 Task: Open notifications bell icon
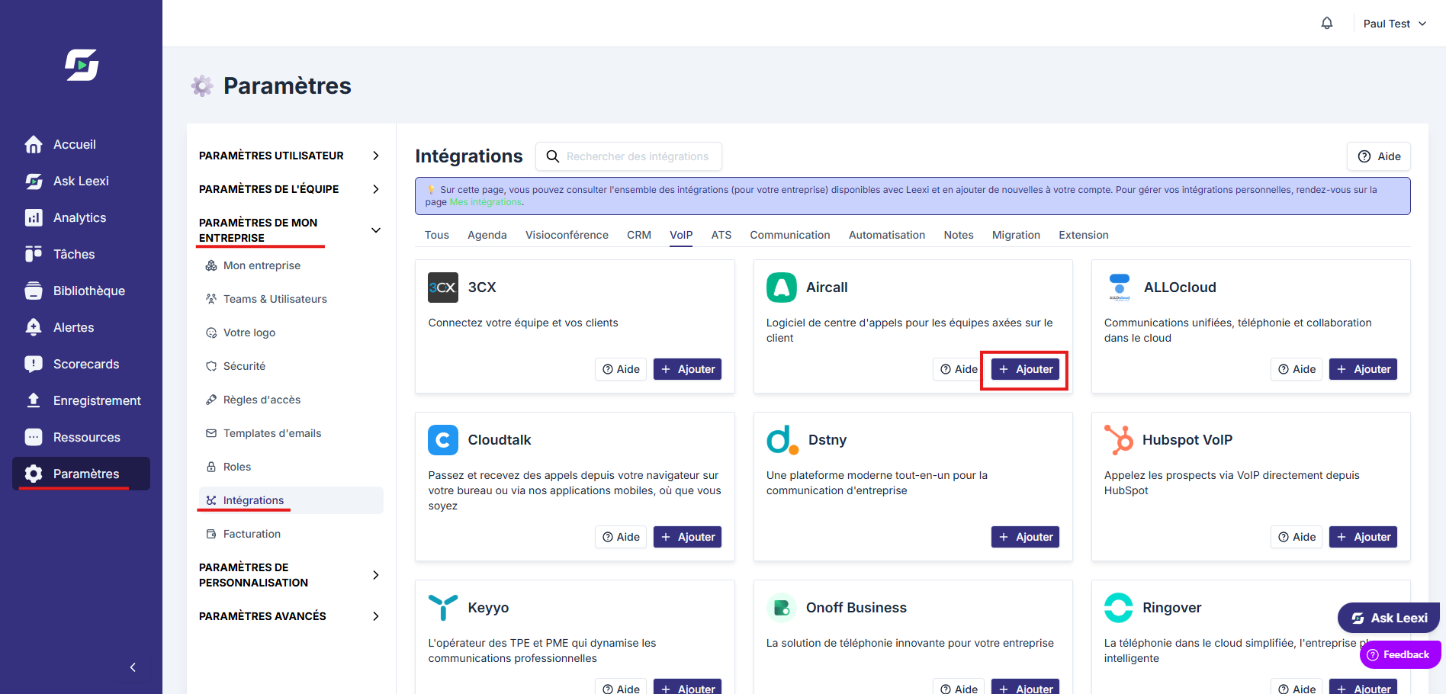click(x=1327, y=23)
